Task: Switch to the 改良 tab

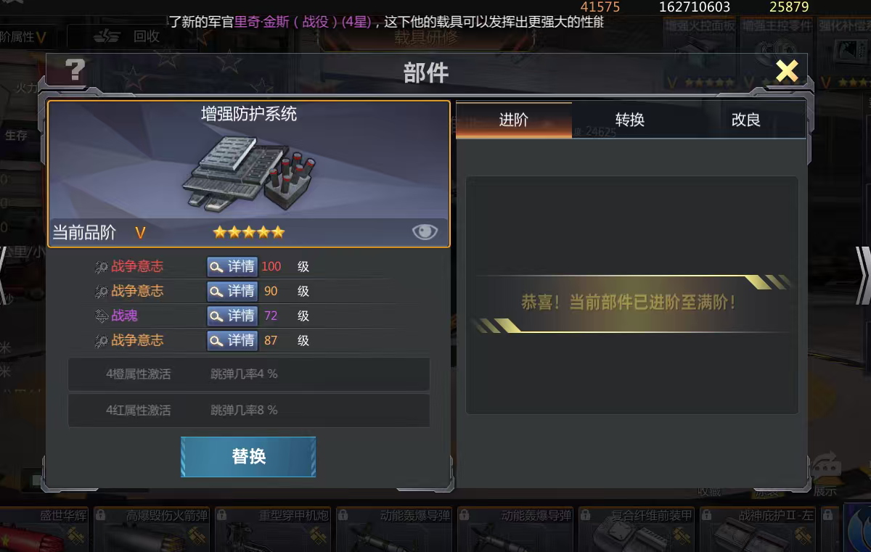Action: tap(746, 120)
